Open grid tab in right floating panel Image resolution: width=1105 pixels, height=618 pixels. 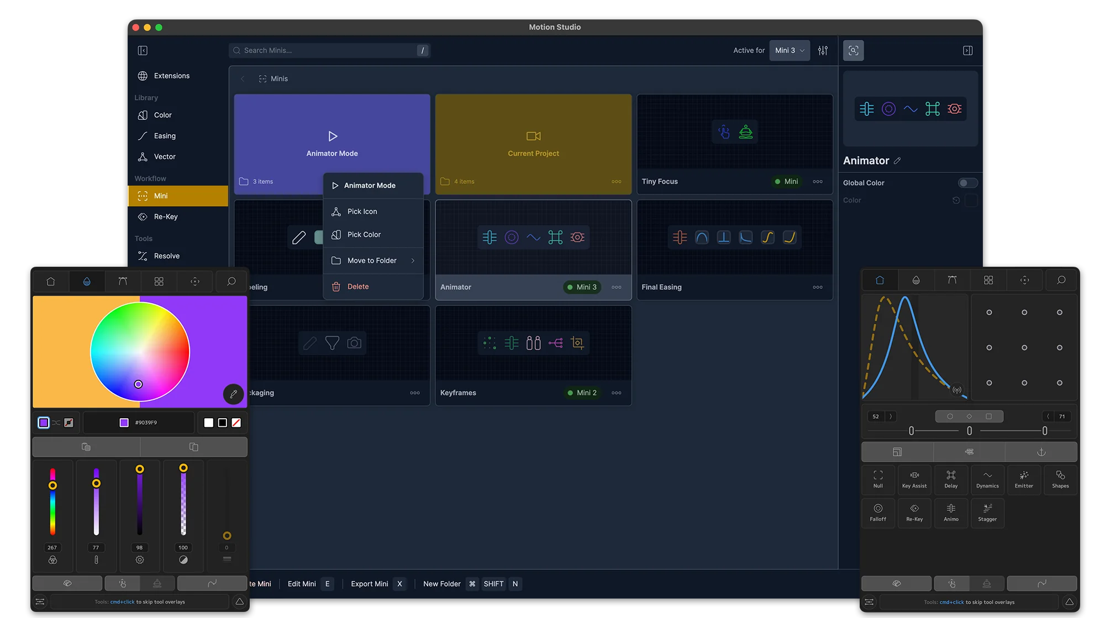[988, 281]
